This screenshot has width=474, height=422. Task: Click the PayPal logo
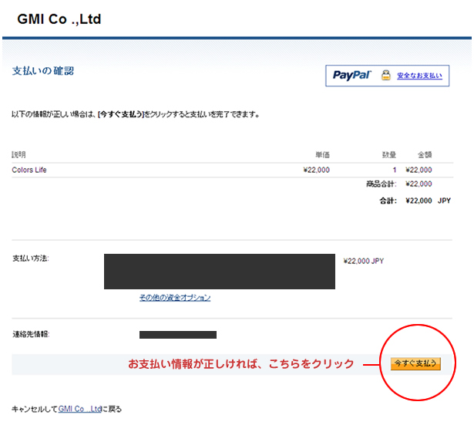pyautogui.click(x=351, y=75)
